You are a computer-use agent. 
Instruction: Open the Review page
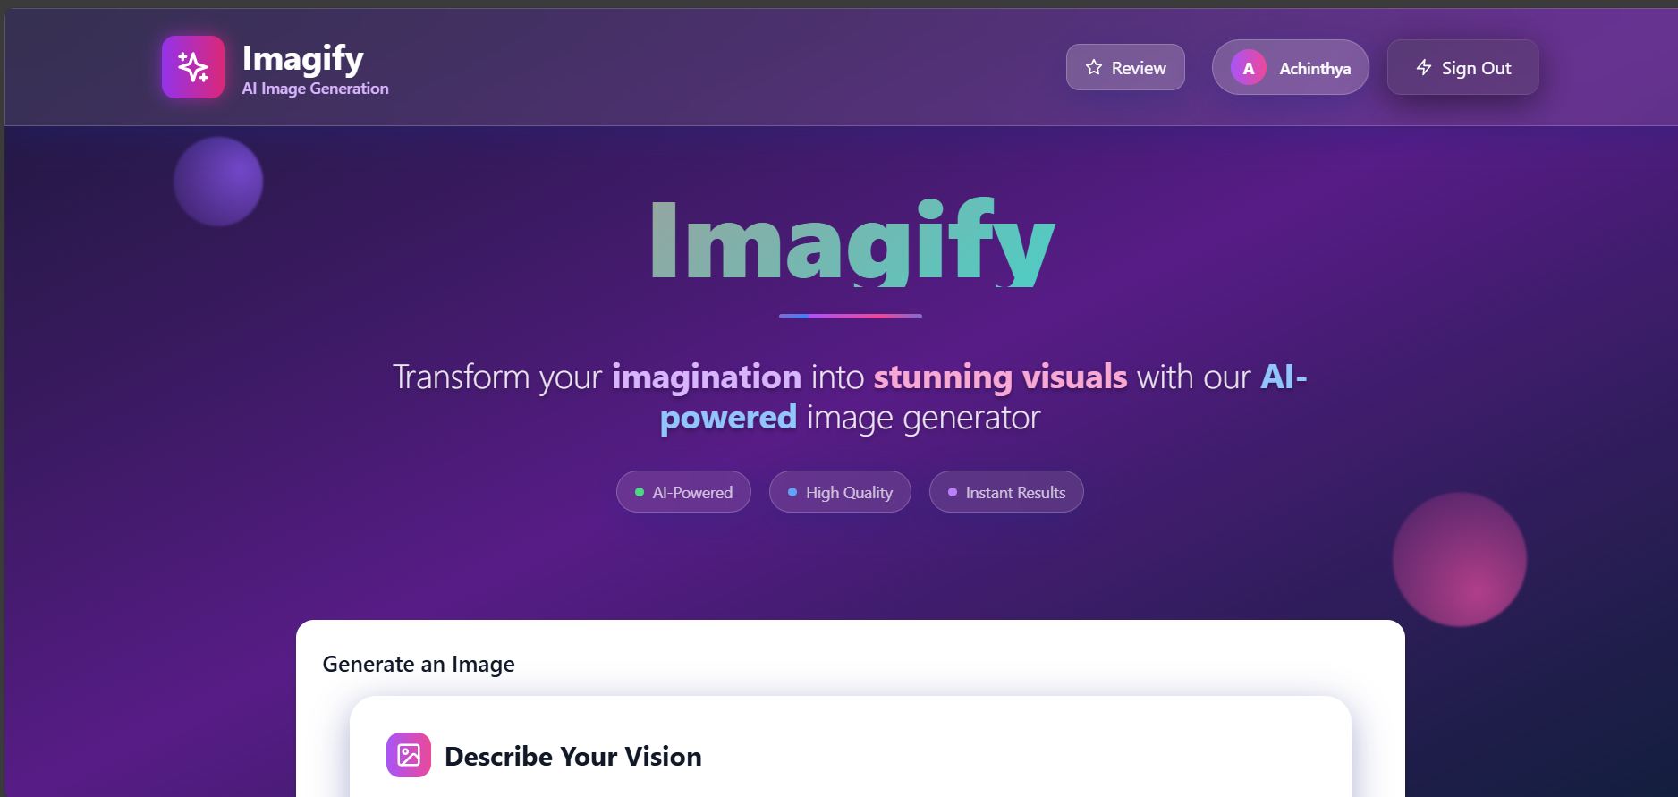pos(1125,68)
